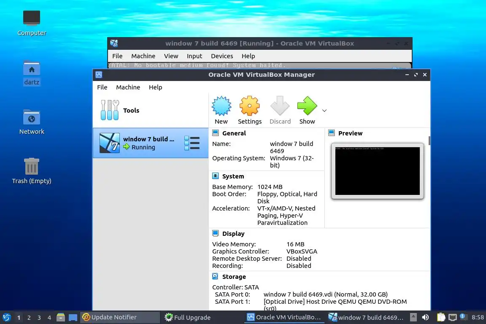
Task: Open the Computer desktop icon
Action: pos(32,23)
